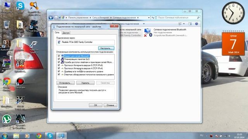
Task: Select the Планировщик пакетов QoS row
Action: click(77, 59)
